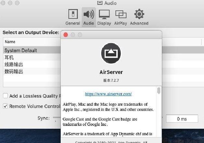Click the 0 ms sync field
Viewport: 204px width, 143px height.
tap(182, 119)
